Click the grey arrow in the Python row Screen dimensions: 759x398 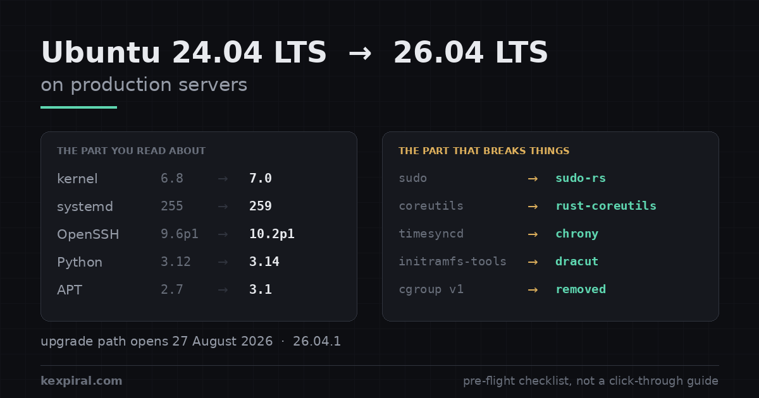pyautogui.click(x=223, y=262)
